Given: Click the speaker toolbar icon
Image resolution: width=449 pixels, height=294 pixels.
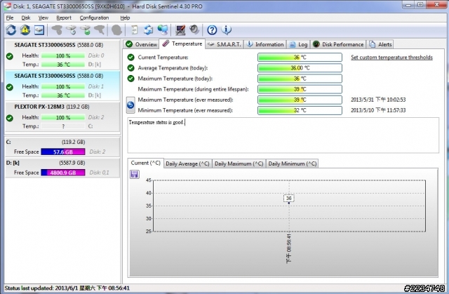Looking at the screenshot, I should 194,29.
